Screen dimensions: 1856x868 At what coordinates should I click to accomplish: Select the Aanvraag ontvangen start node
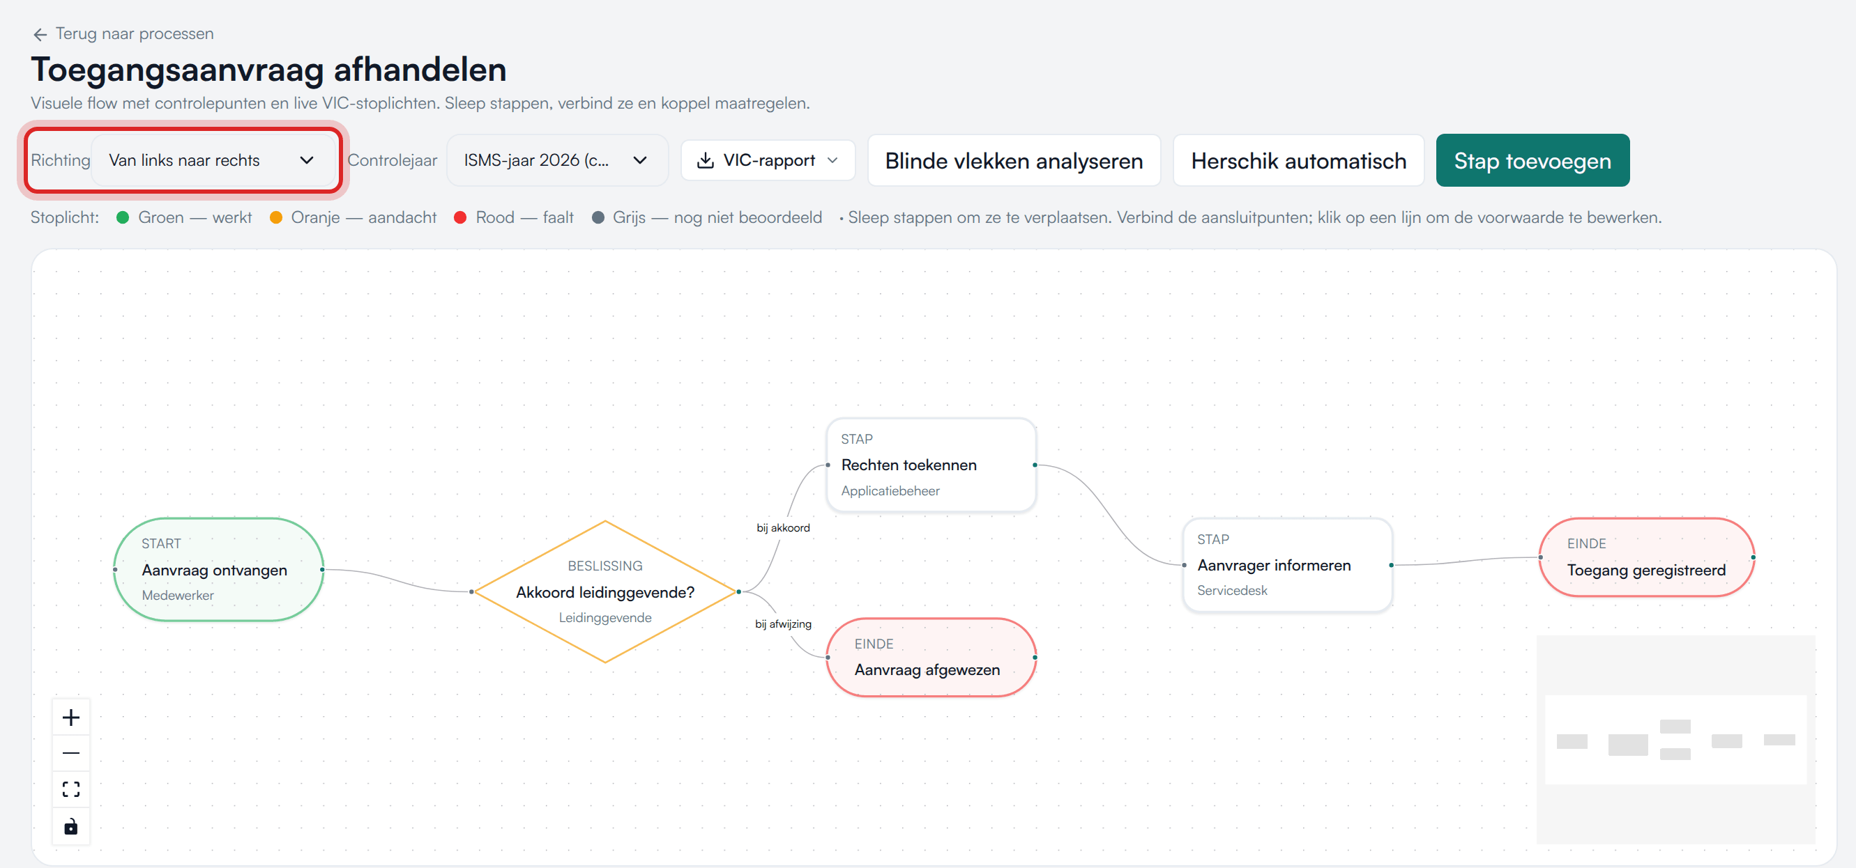(218, 569)
